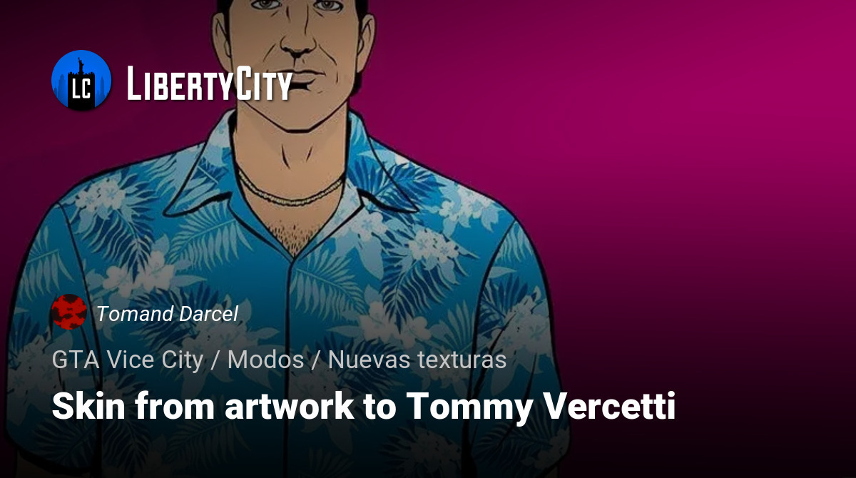Open the Skin from artwork title
The image size is (856, 478).
tap(364, 407)
